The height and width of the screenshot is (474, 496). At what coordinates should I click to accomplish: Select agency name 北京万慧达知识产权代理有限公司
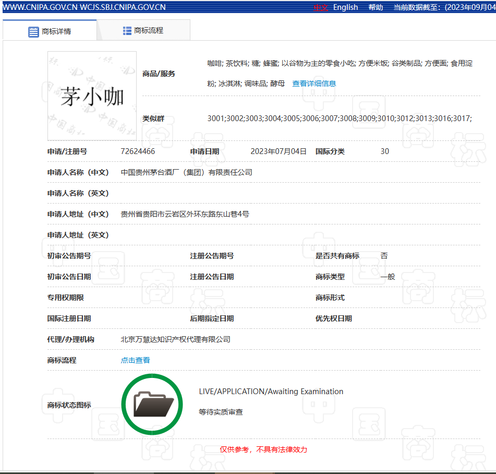point(176,339)
